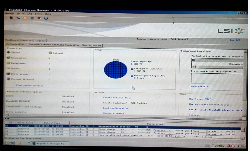The width and height of the screenshot is (250, 151).
Task: Click the Load configuration link
Action: click(x=116, y=108)
